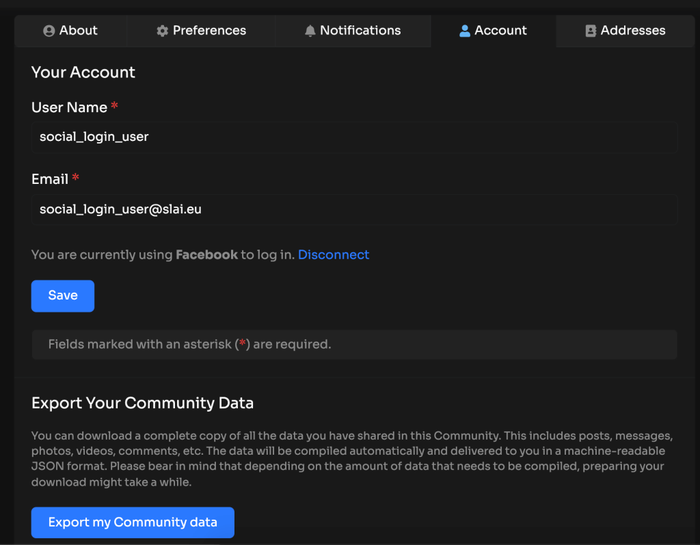Image resolution: width=700 pixels, height=545 pixels.
Task: Click the About tab person icon
Action: 49,31
